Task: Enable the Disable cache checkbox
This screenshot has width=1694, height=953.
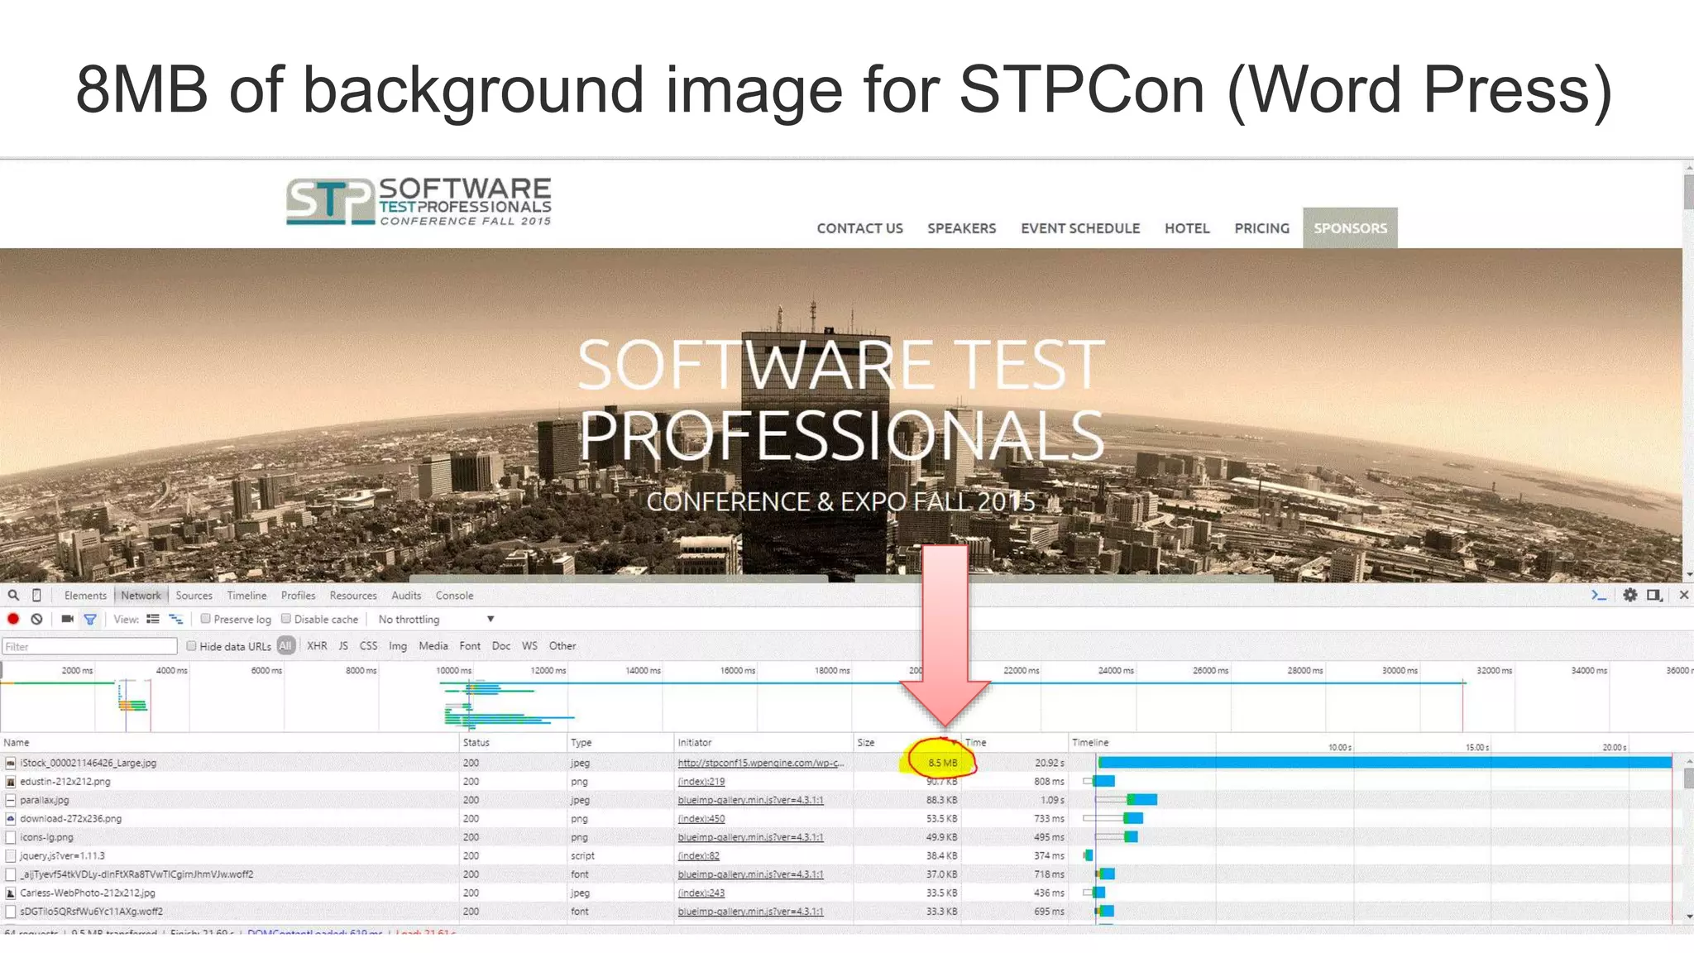Action: [x=286, y=619]
